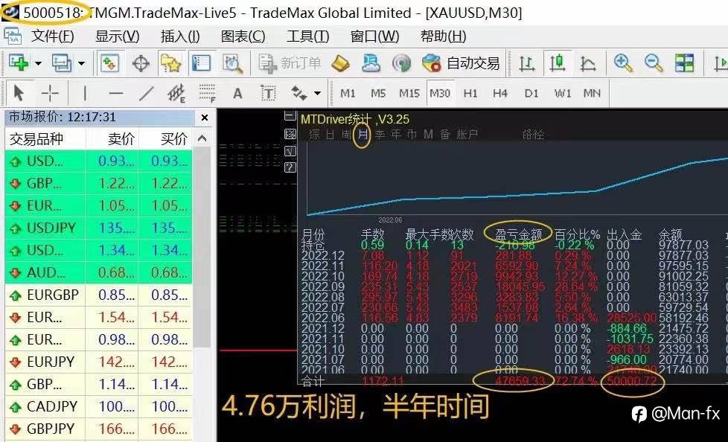Open the 插入(I) menu
Screen dimensions: 728x442
click(180, 36)
